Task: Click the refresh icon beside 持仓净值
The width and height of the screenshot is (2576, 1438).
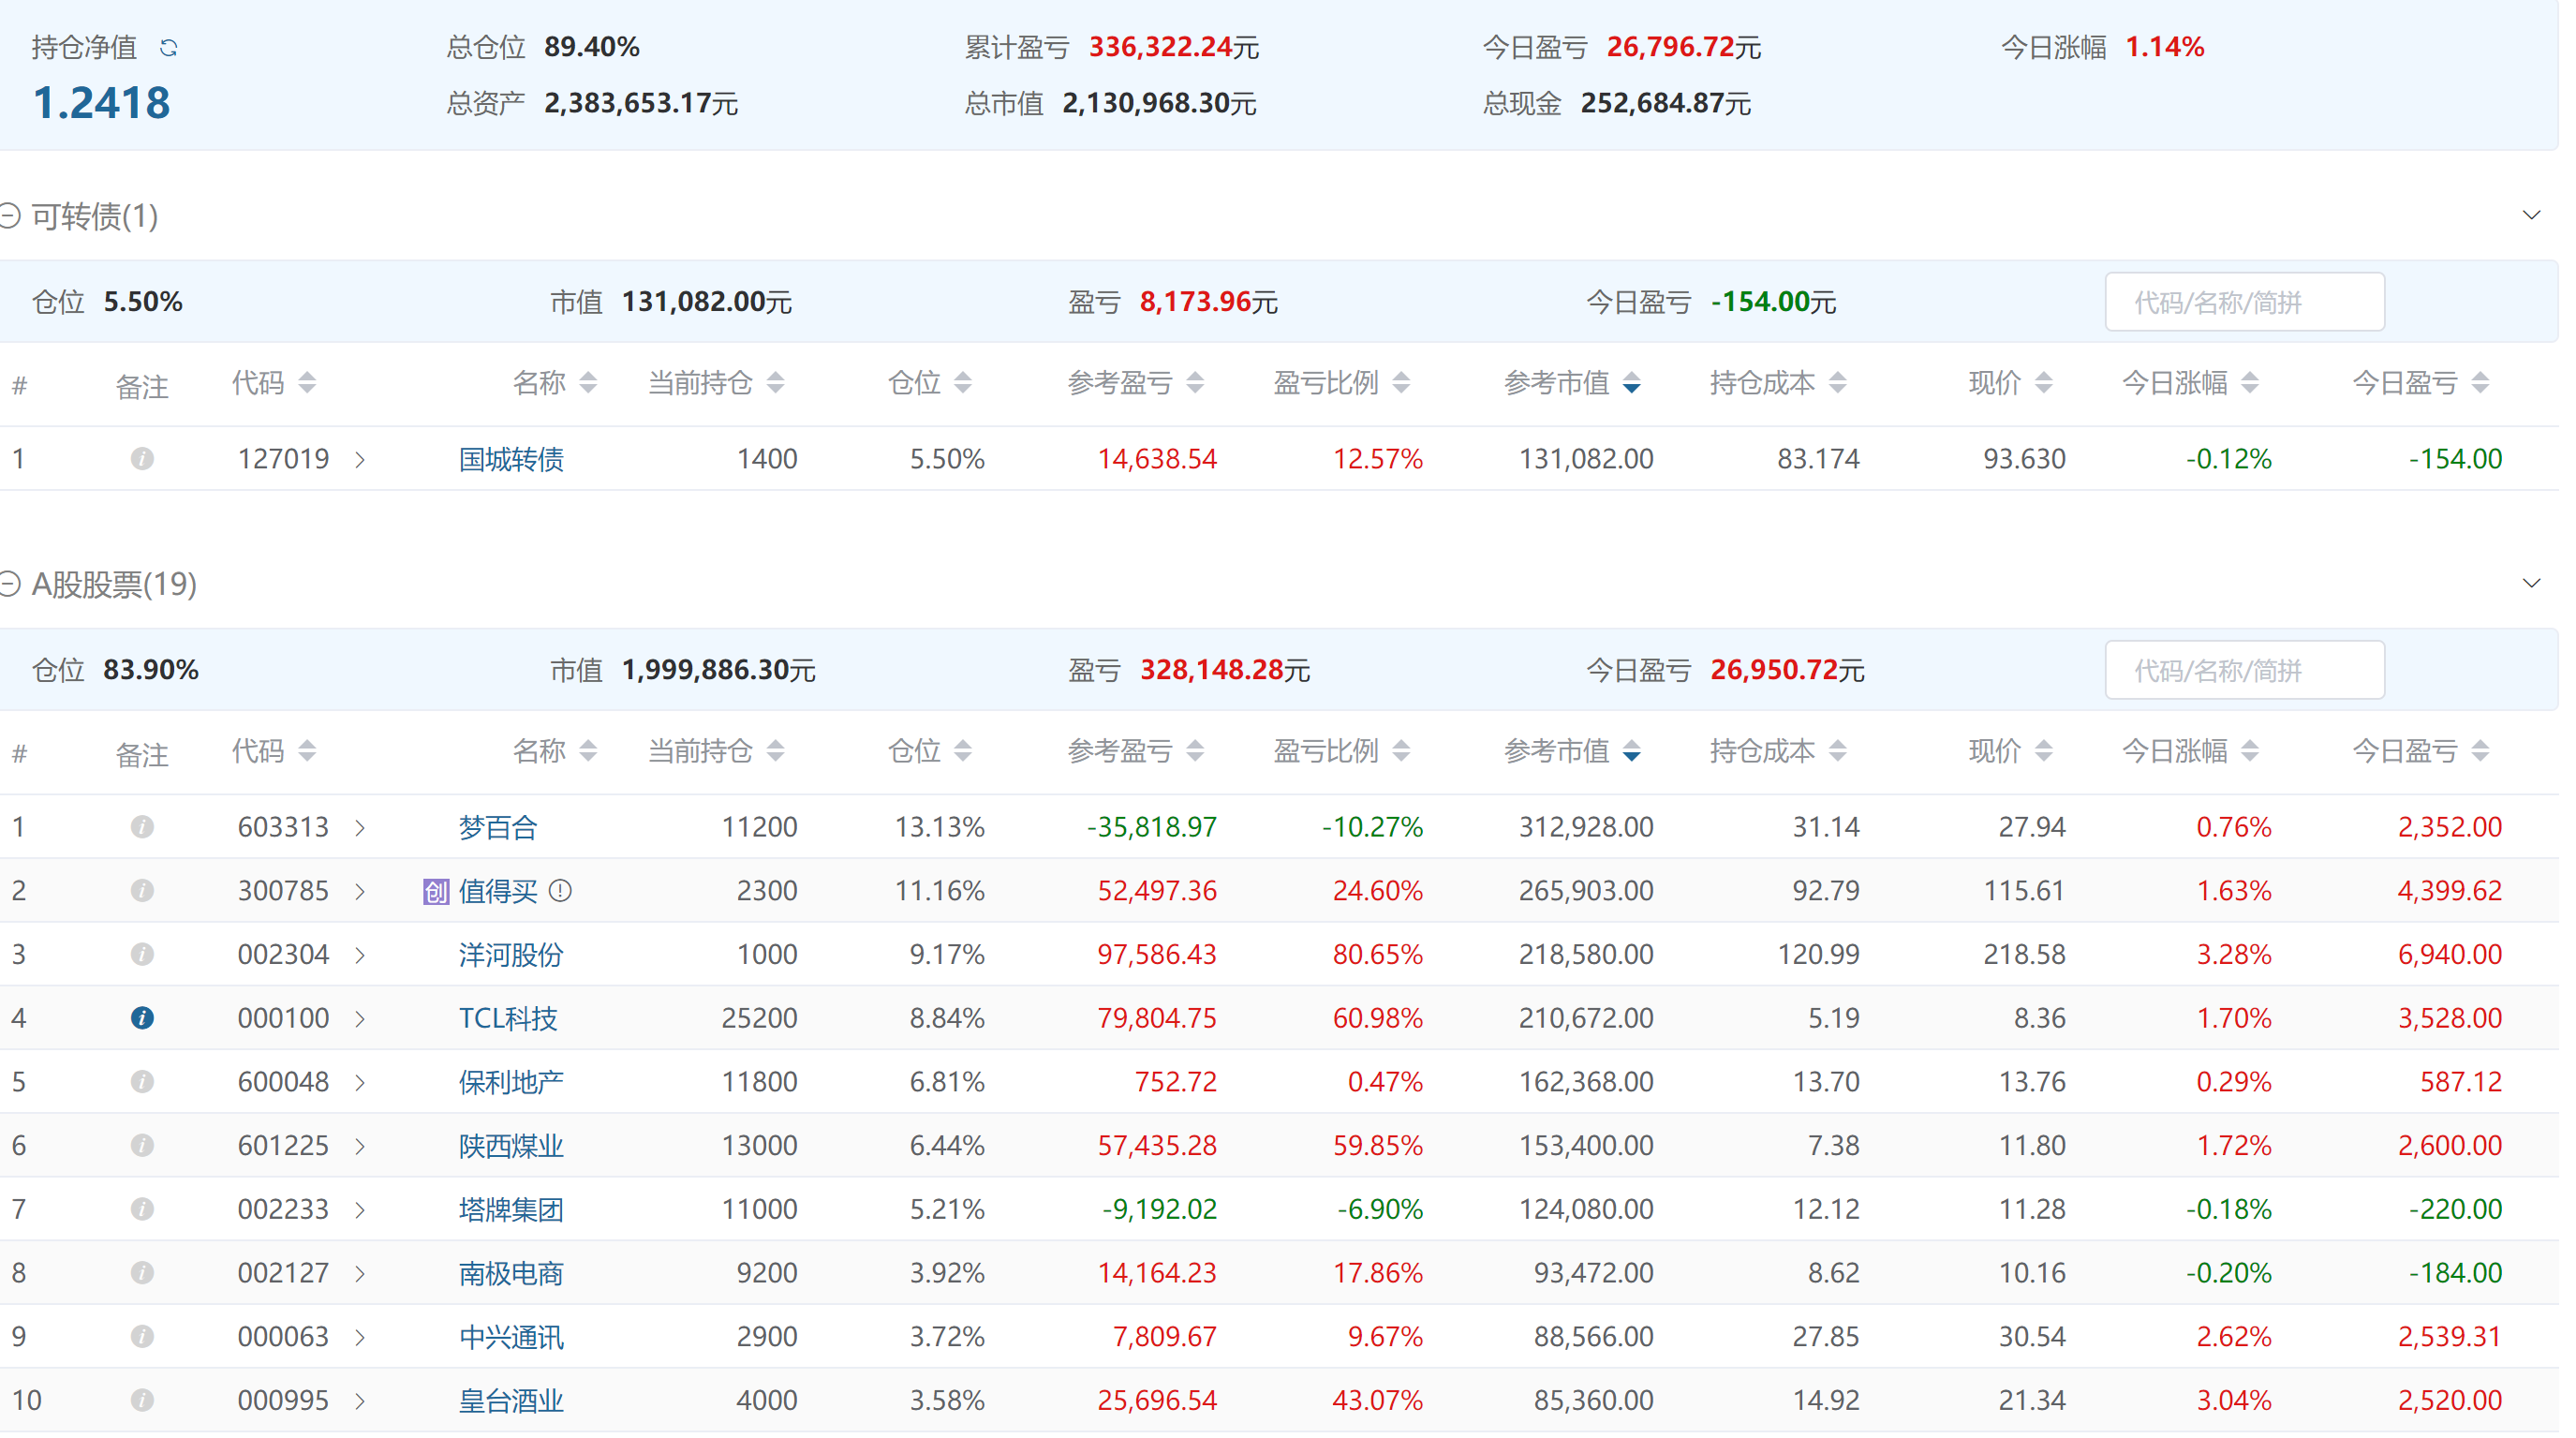Action: pyautogui.click(x=169, y=47)
